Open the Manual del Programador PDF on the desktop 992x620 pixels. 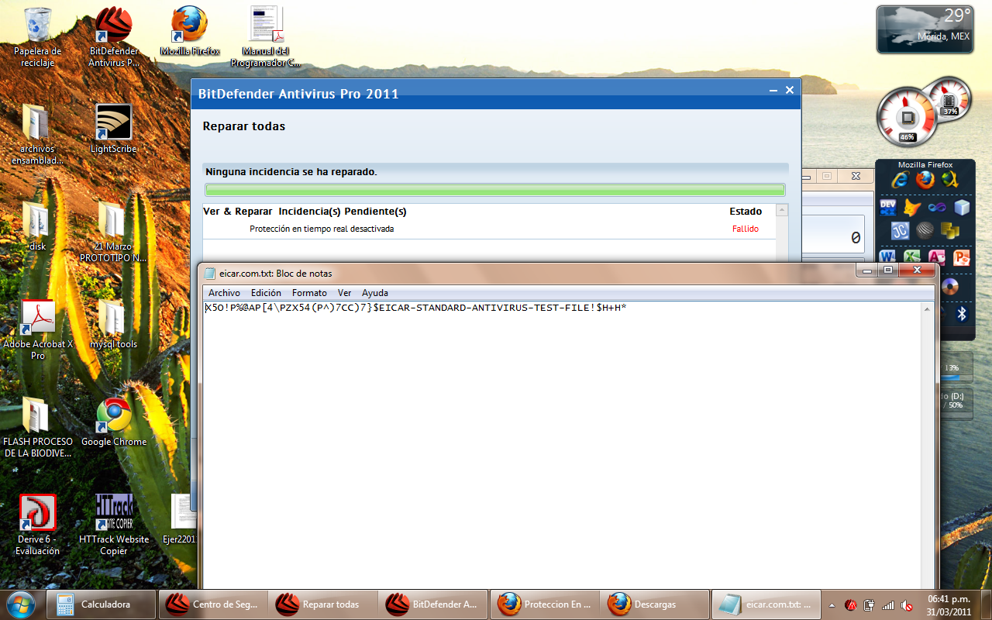click(266, 37)
